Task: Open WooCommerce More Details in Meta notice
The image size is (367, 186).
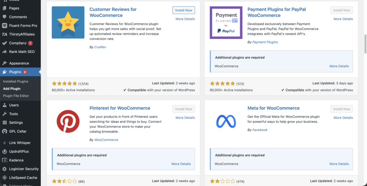Action: [x=339, y=164]
